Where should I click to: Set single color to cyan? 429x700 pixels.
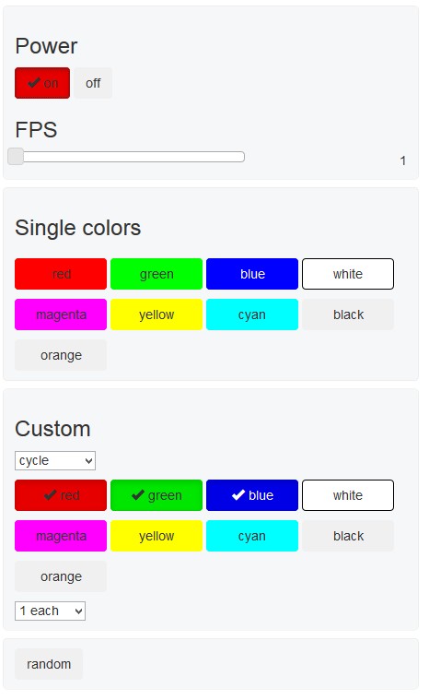(252, 314)
